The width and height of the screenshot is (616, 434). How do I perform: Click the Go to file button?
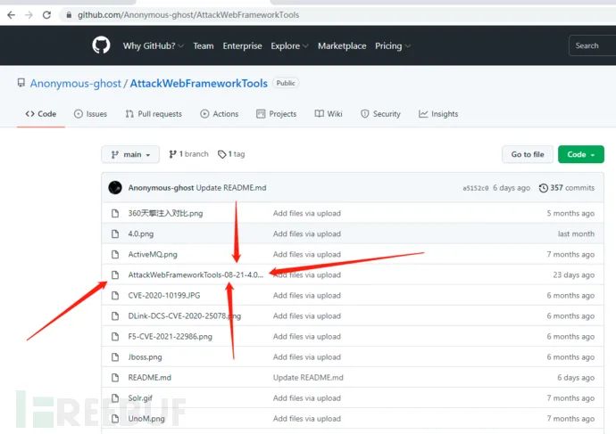tap(528, 154)
